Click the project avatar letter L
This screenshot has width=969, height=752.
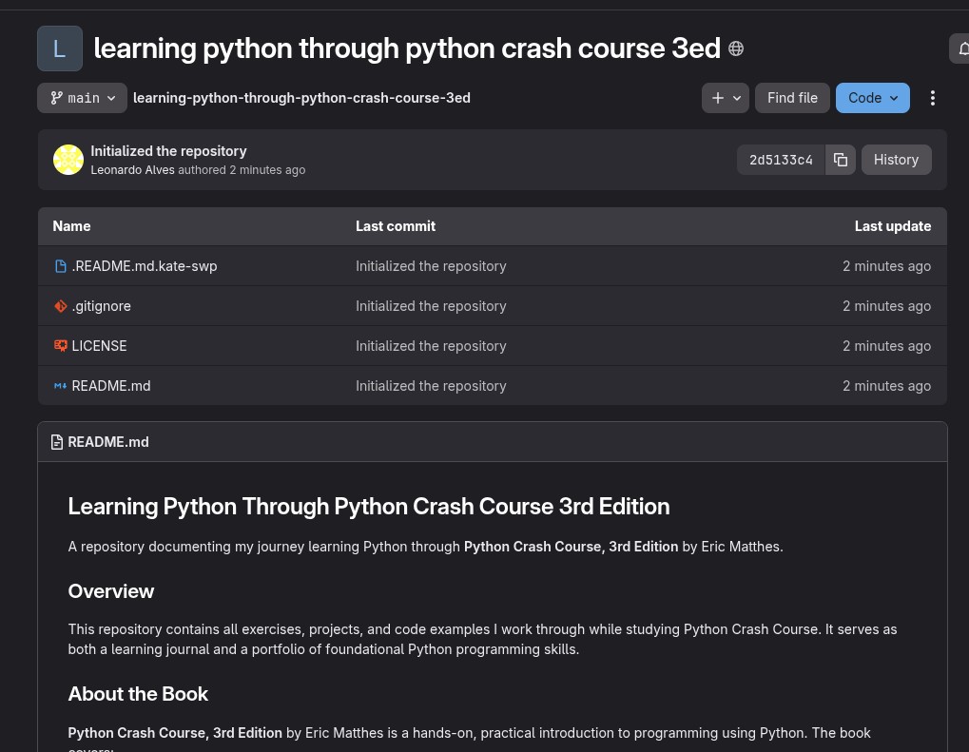pos(59,48)
